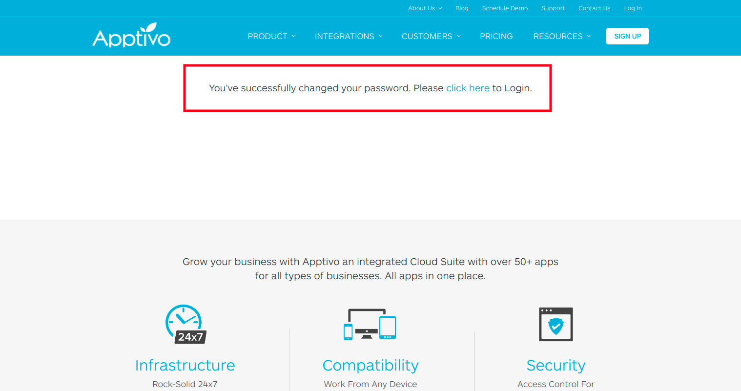Click the 24x7 clock Infrastructure icon

point(185,324)
